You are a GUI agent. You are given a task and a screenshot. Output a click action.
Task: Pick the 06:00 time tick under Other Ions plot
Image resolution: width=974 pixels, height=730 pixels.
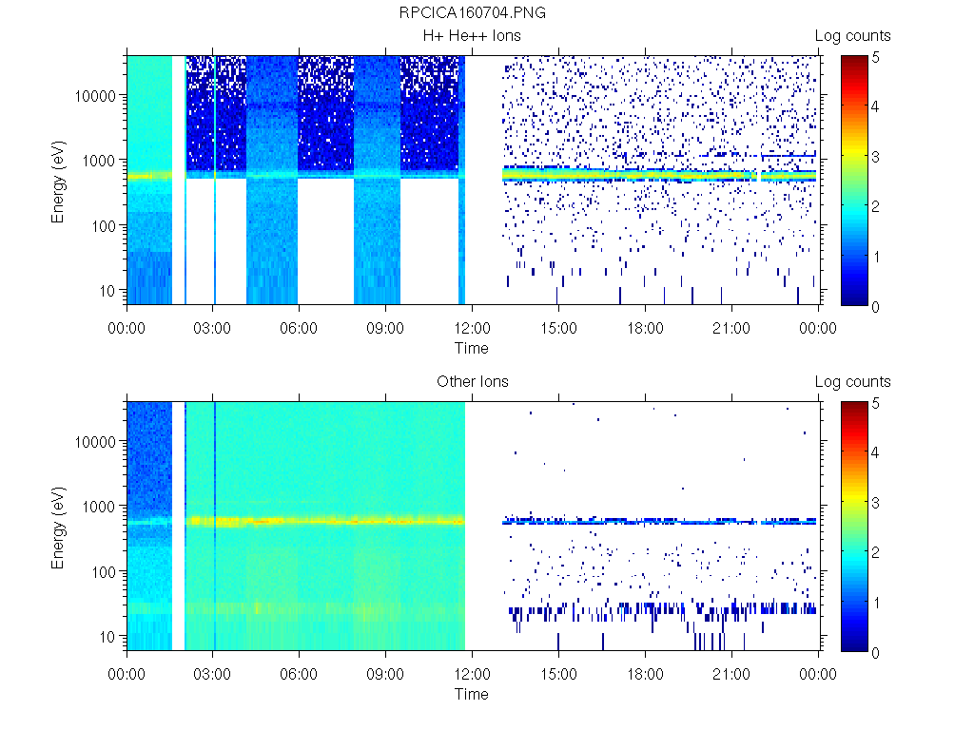(x=299, y=674)
